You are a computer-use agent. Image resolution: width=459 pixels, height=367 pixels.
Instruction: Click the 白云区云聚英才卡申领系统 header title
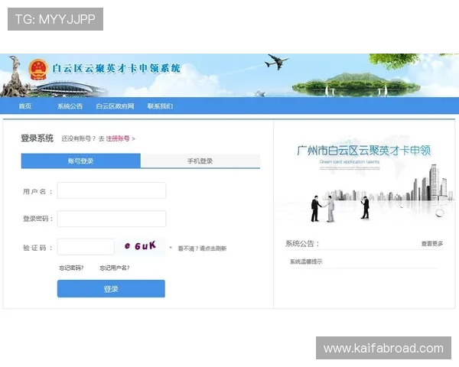(116, 69)
